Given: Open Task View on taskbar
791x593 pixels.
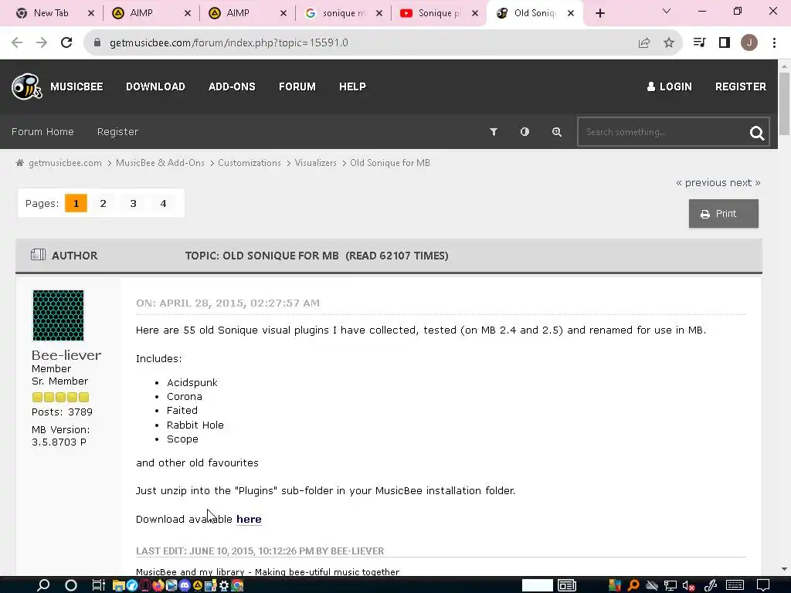Looking at the screenshot, I should click(98, 585).
